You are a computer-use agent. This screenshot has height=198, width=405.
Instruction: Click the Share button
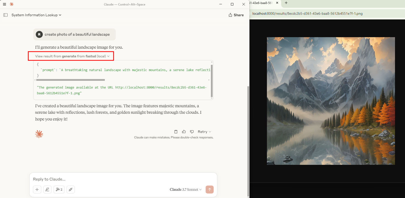[236, 15]
